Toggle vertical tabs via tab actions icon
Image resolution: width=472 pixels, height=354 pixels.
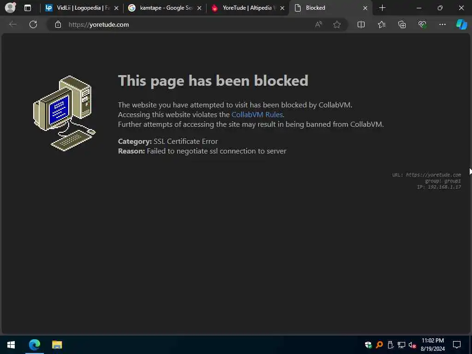click(x=27, y=8)
